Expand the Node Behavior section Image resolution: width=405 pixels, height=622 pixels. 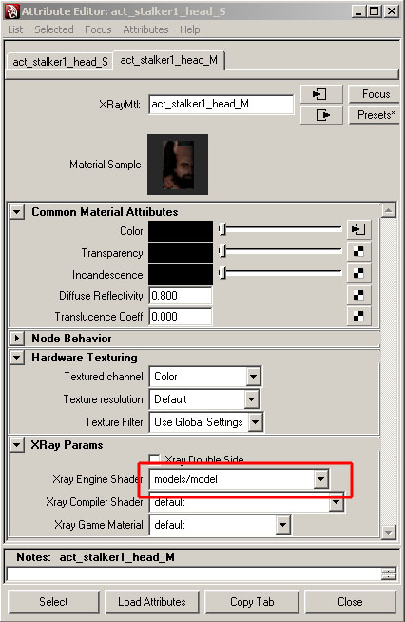tap(17, 339)
